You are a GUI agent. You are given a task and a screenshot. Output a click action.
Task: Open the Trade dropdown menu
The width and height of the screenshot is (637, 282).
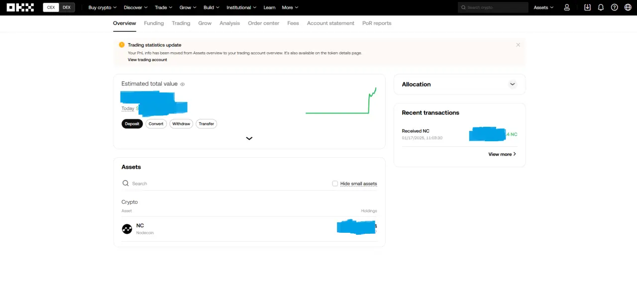[164, 7]
